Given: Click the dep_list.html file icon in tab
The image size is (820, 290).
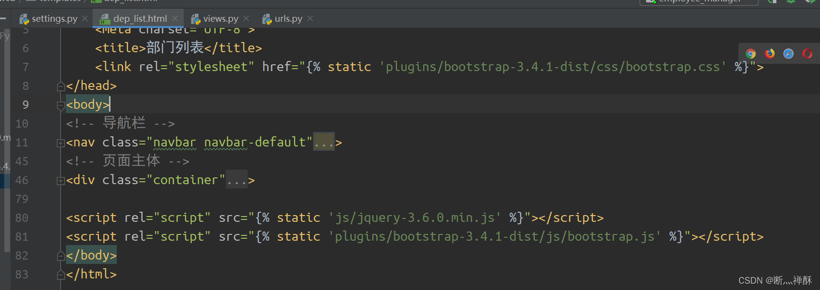Looking at the screenshot, I should click(105, 19).
